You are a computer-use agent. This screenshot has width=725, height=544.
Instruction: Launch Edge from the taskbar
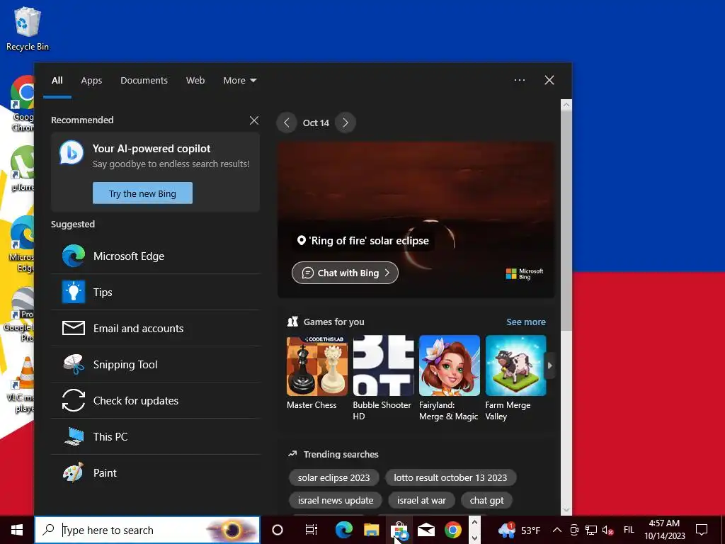tap(343, 530)
